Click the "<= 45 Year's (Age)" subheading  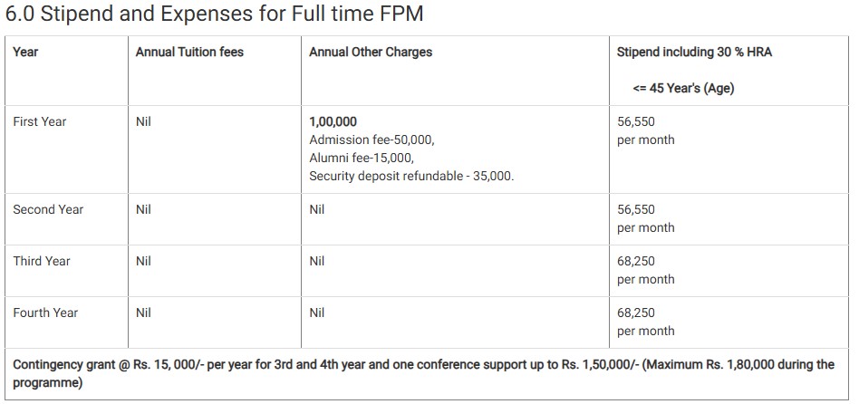coord(683,88)
